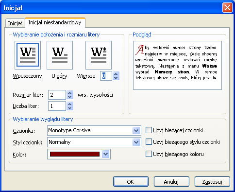Image resolution: width=235 pixels, height=192 pixels.
Task: Decrease Rozmiar liter with down arrow
Action: pos(70,97)
